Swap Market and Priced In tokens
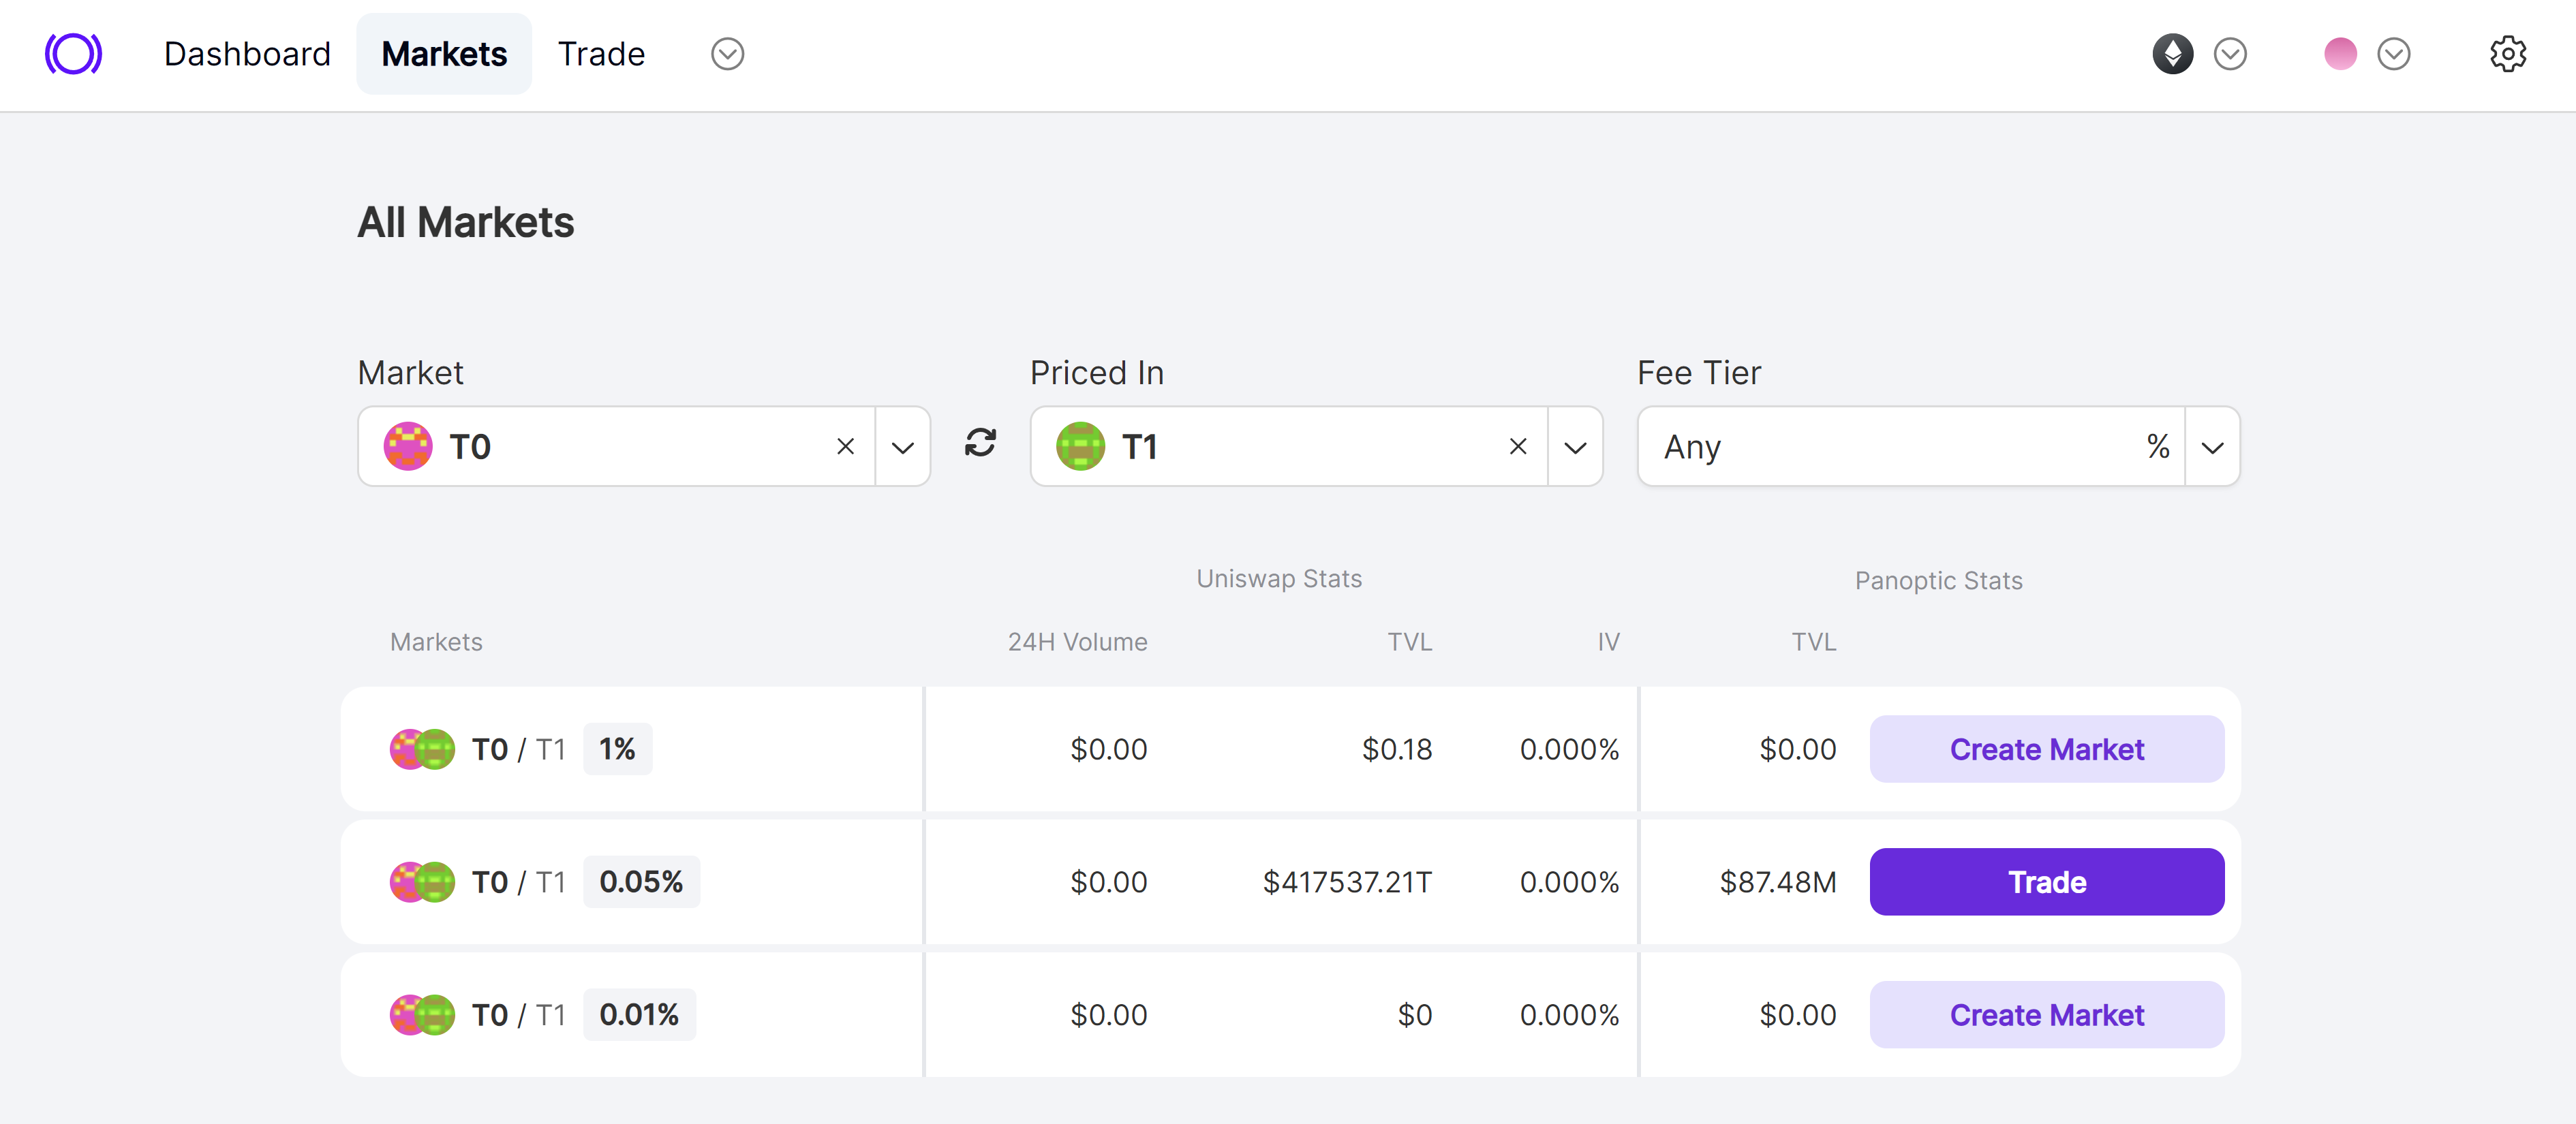 (980, 443)
